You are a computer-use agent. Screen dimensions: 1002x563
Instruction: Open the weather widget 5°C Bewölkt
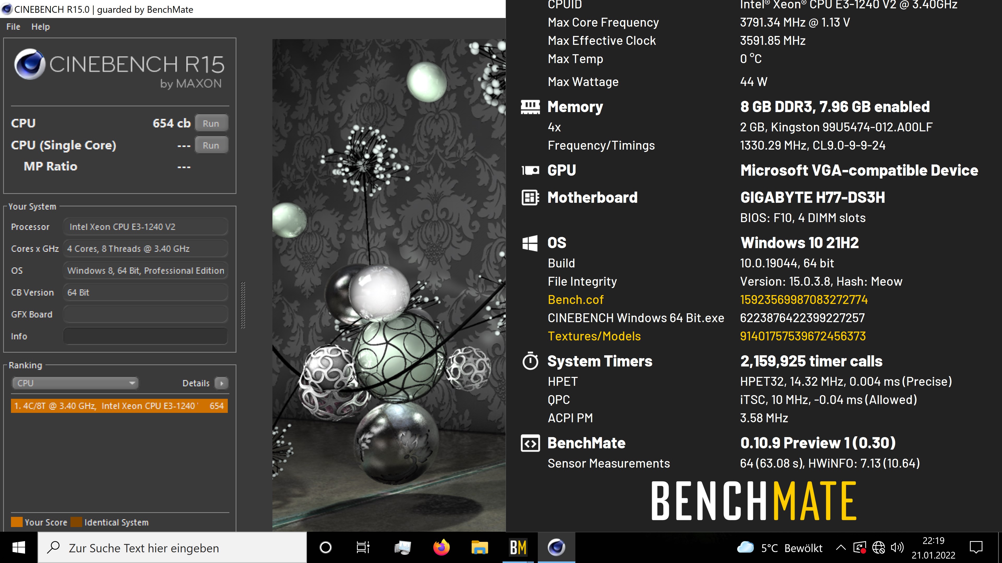tap(780, 548)
